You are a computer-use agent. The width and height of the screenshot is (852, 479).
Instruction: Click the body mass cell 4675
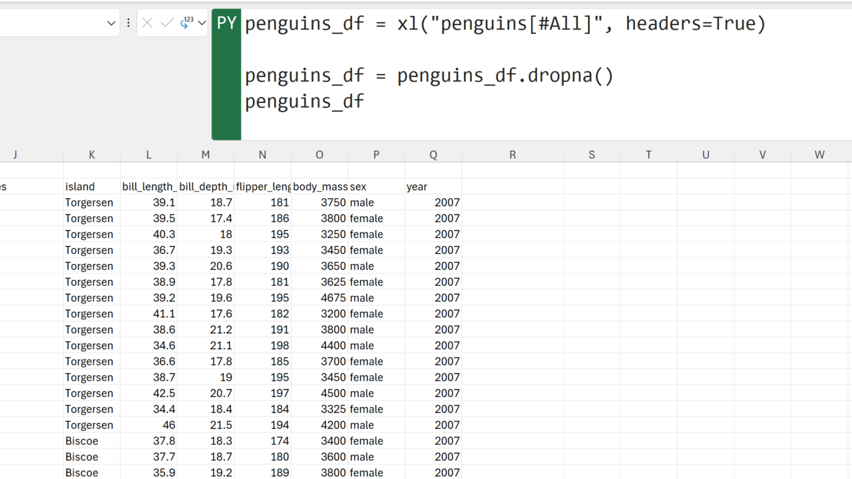[x=319, y=298]
